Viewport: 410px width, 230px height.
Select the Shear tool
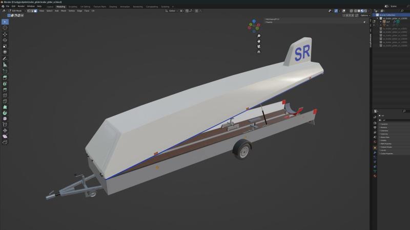[5, 136]
